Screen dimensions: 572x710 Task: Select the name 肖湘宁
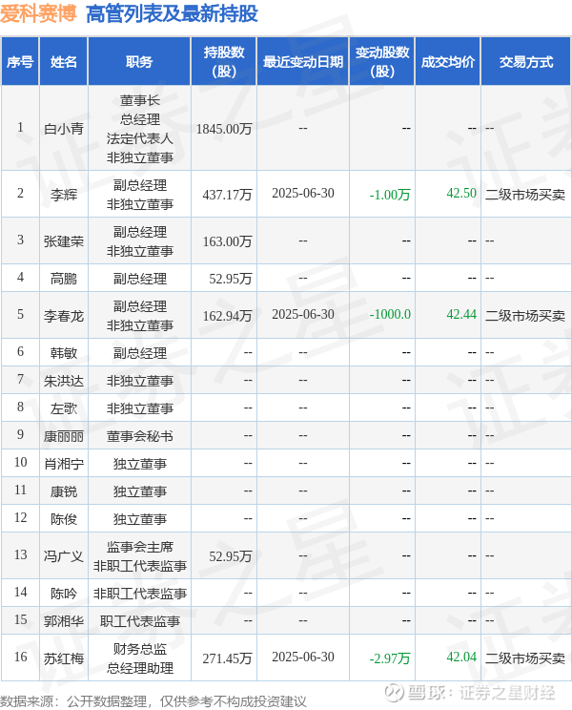[64, 464]
